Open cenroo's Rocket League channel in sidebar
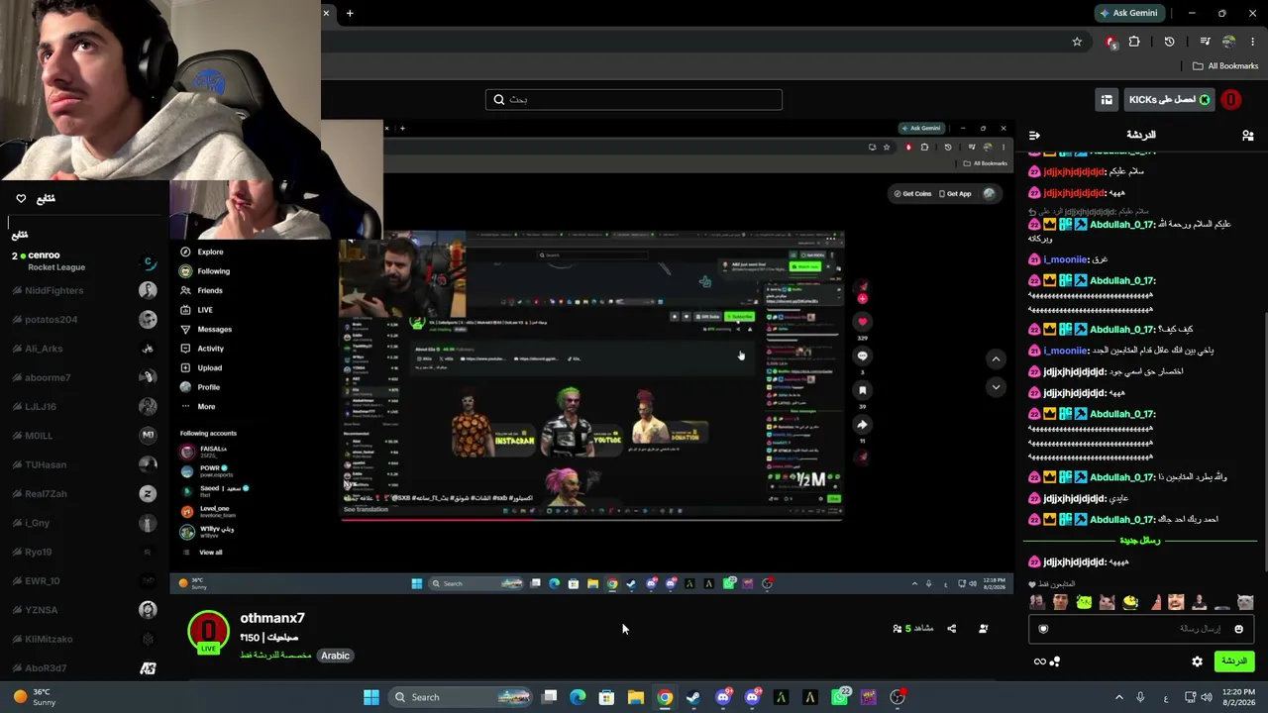Image resolution: width=1268 pixels, height=713 pixels. 84,261
